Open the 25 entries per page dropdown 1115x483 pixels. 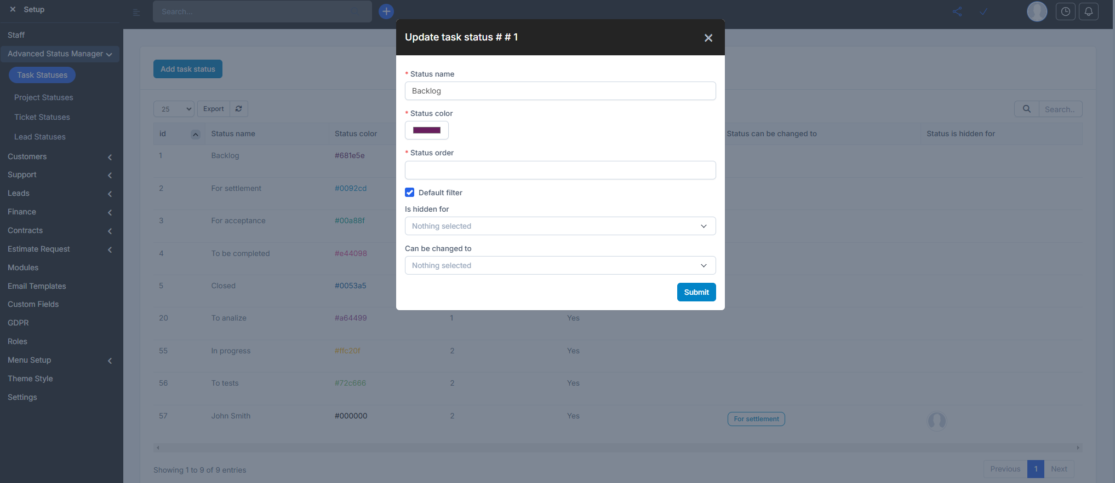pyautogui.click(x=174, y=109)
